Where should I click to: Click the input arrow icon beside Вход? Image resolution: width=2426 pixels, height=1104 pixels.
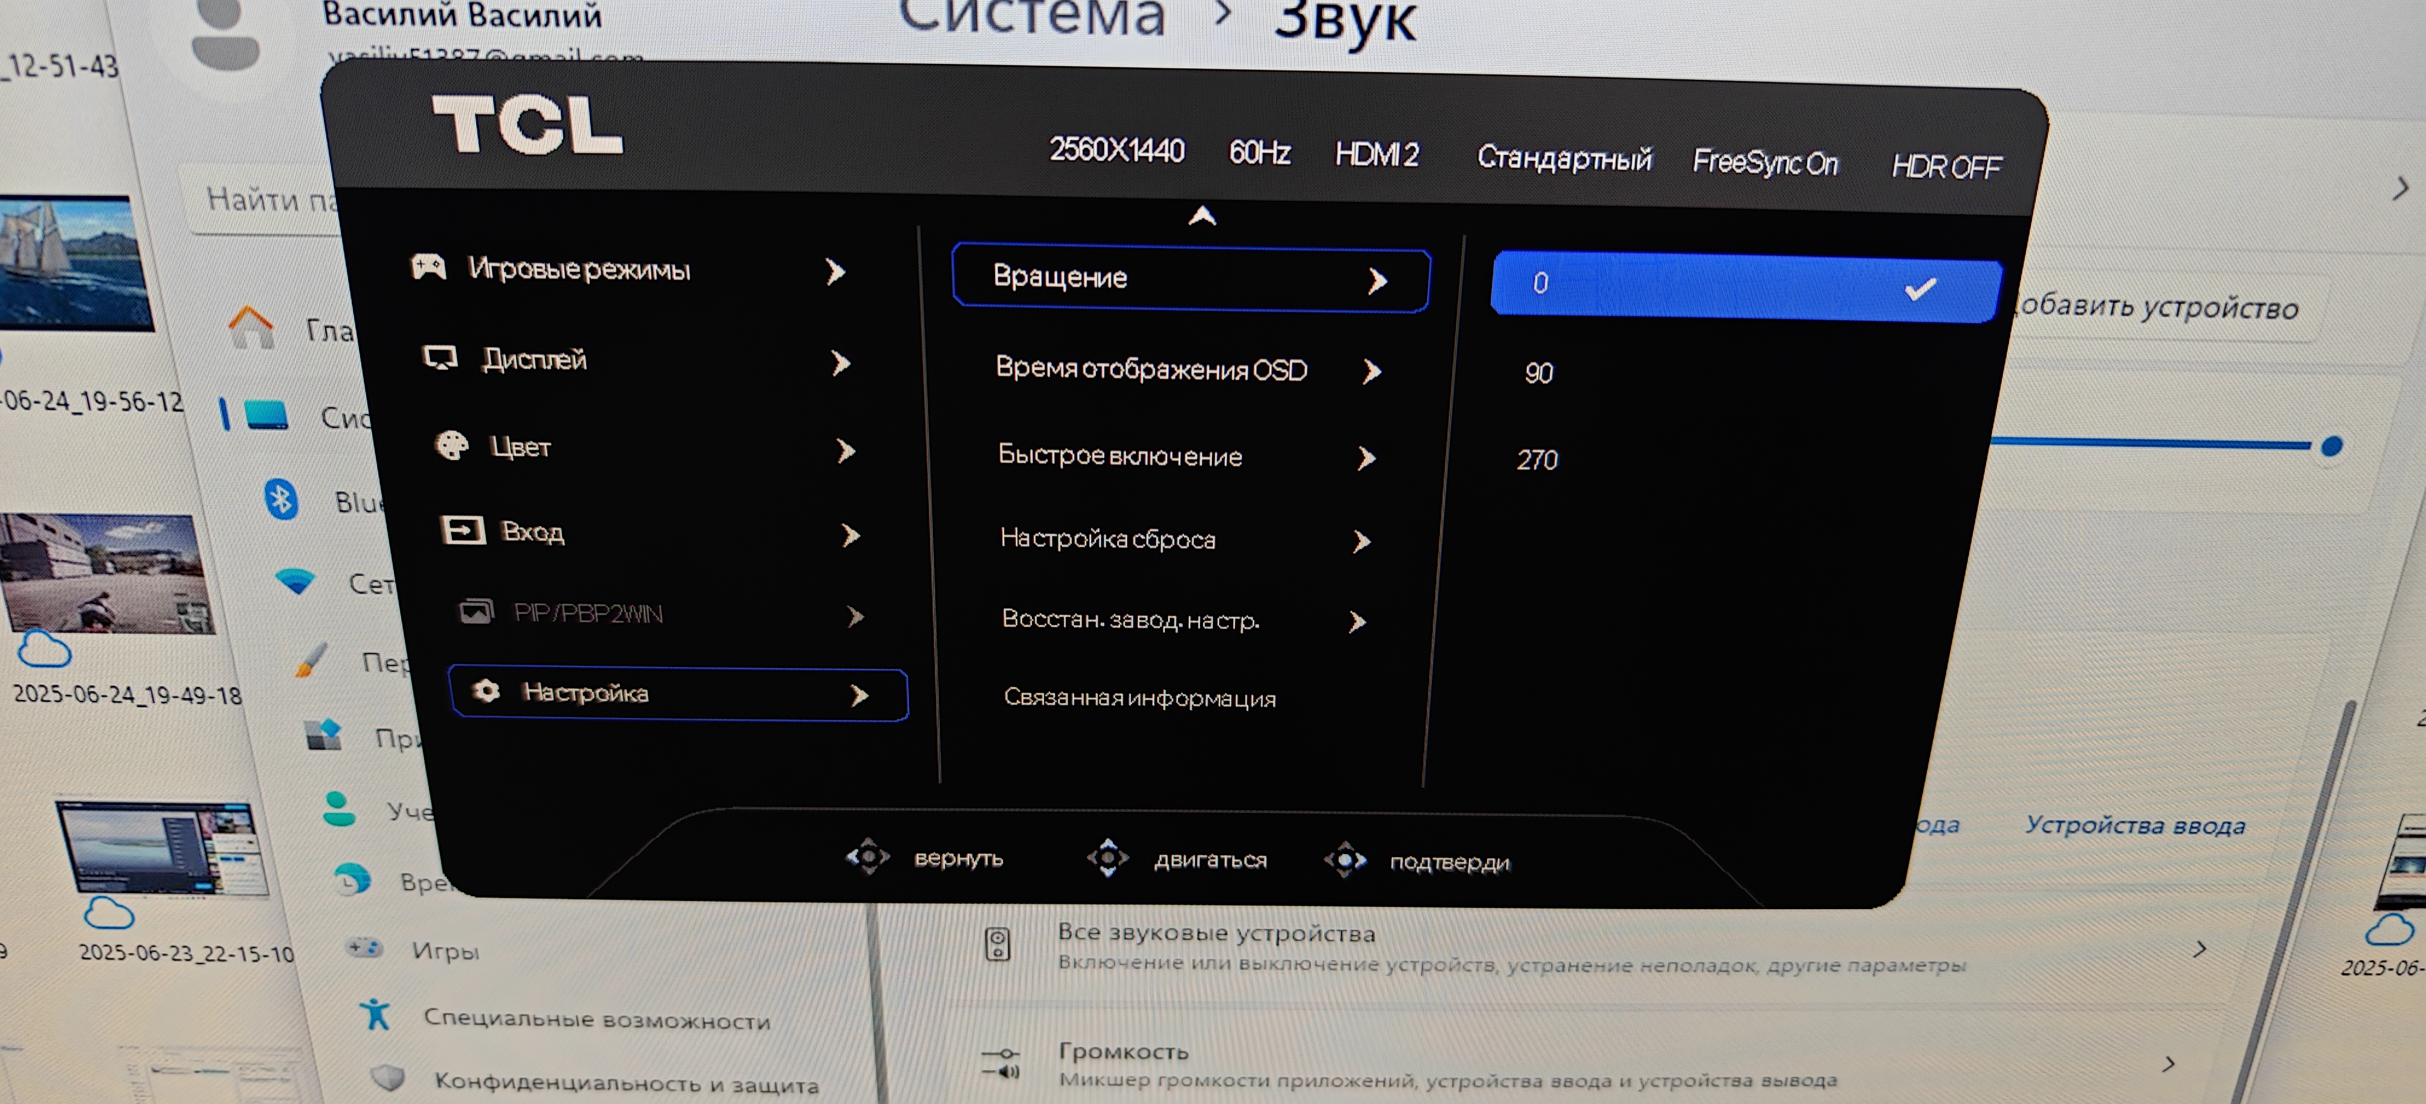[x=463, y=530]
